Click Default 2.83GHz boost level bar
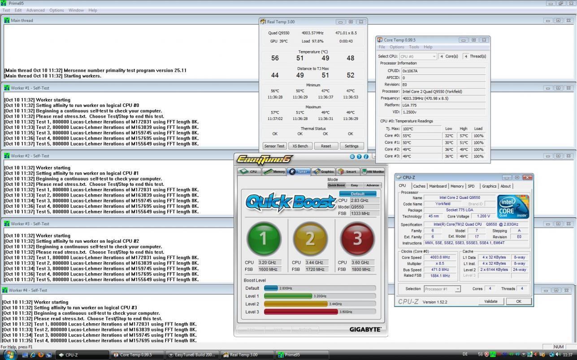 coord(320,288)
